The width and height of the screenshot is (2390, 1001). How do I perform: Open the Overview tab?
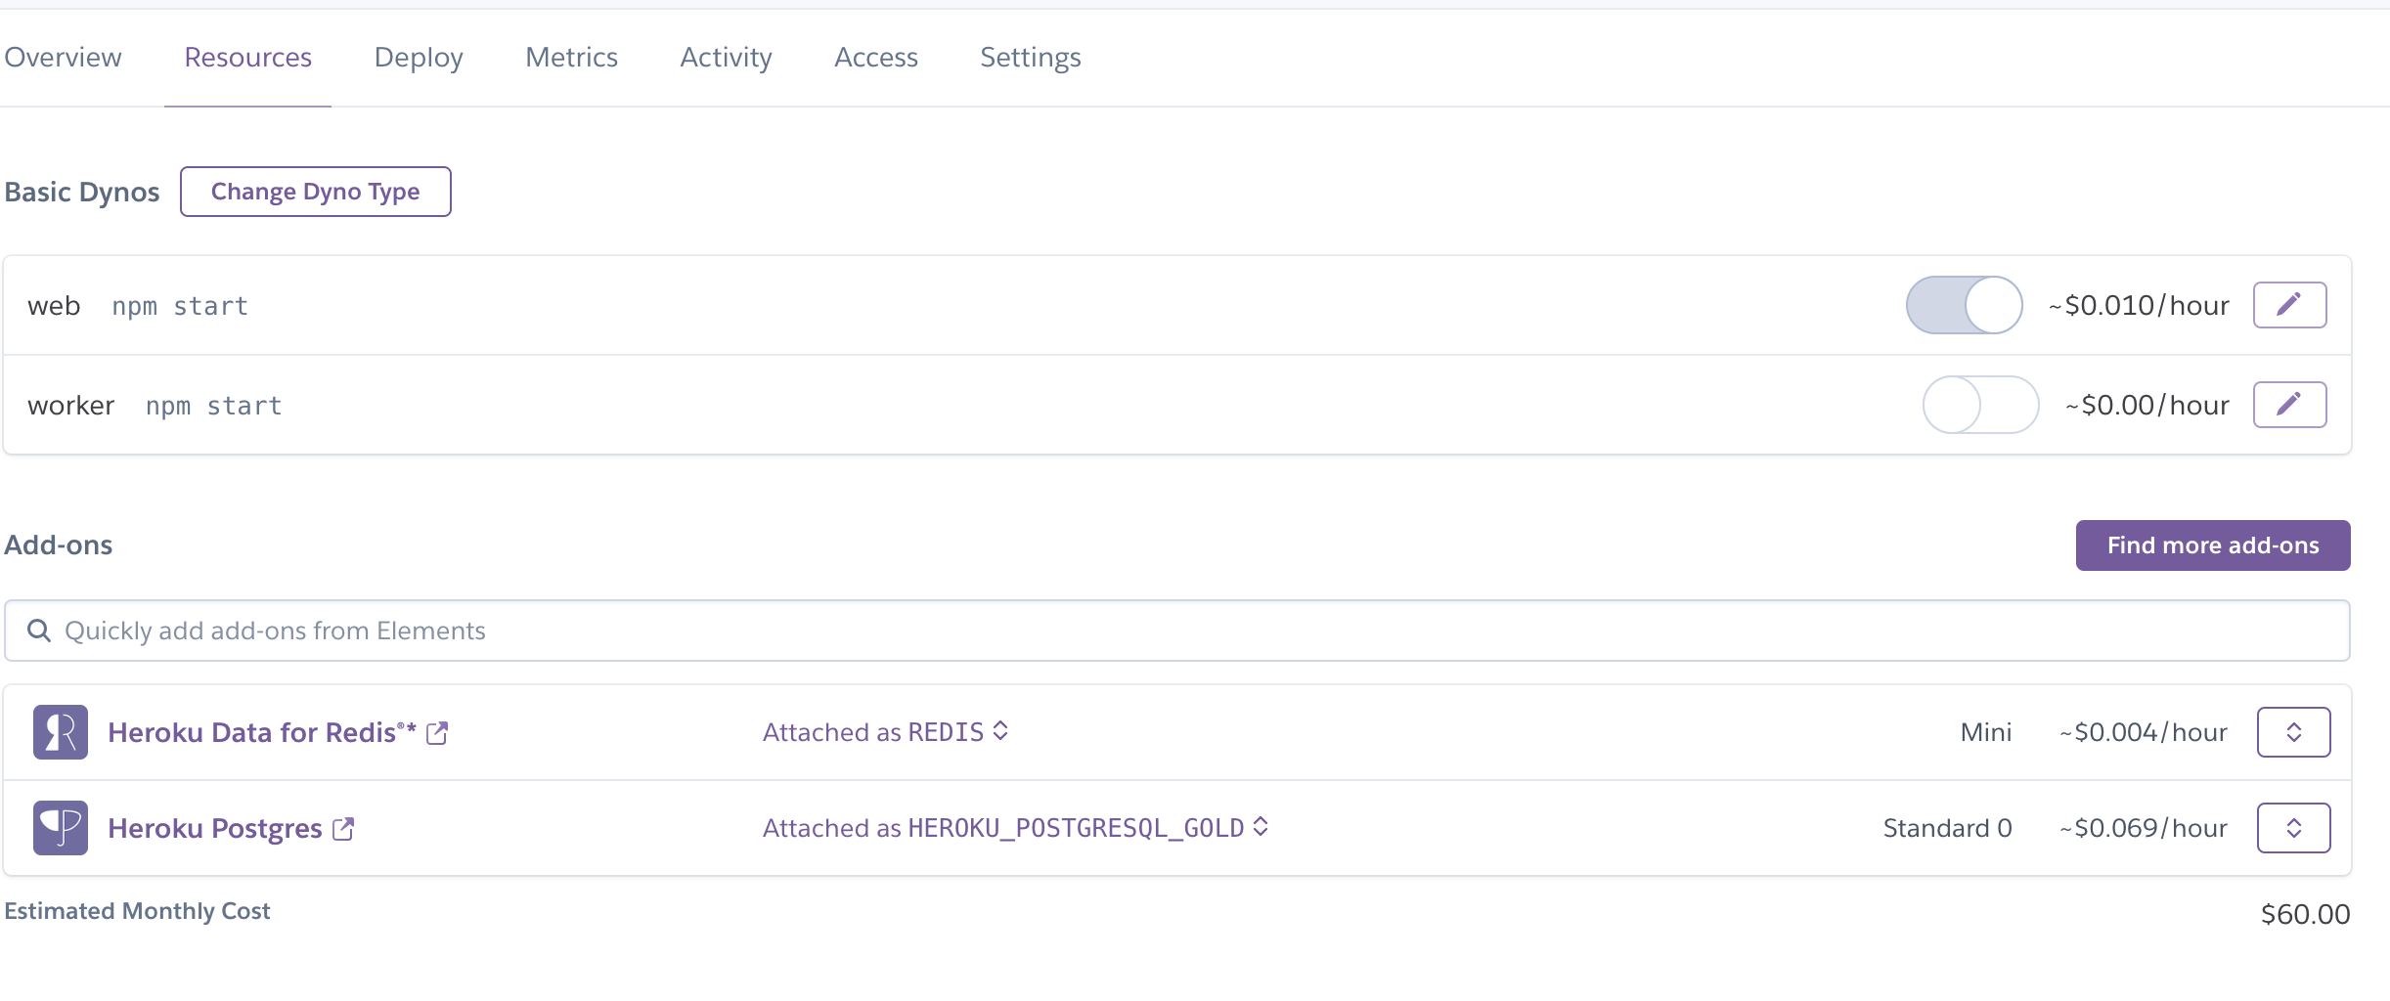point(63,58)
